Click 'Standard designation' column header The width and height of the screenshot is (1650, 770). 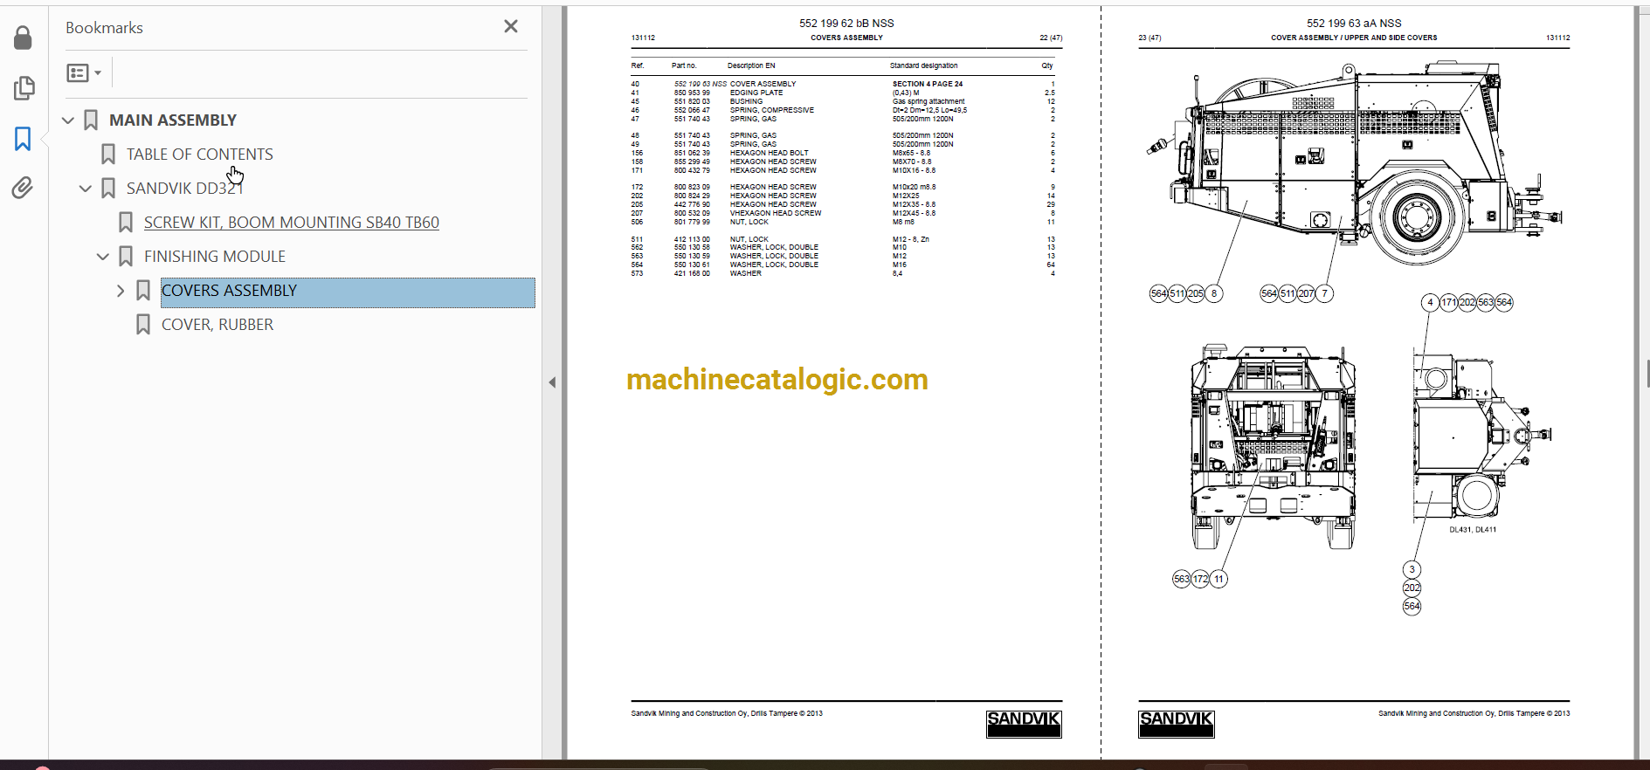tap(923, 65)
